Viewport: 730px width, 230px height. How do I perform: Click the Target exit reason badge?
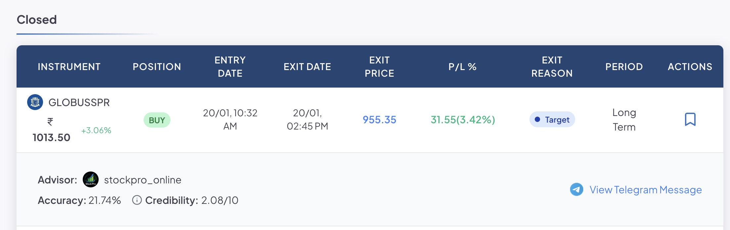click(x=552, y=119)
